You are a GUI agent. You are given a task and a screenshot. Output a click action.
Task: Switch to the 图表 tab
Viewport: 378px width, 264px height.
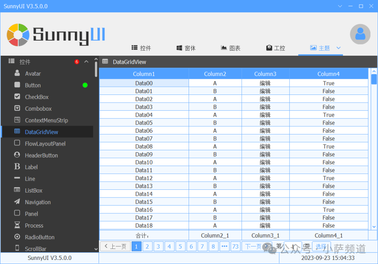pos(231,48)
